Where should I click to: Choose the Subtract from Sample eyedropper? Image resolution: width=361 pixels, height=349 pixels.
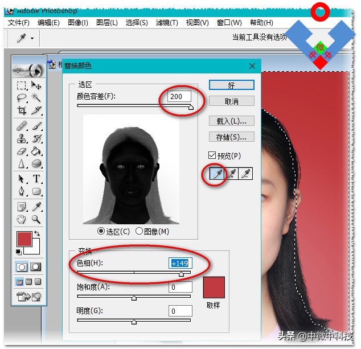tap(245, 174)
